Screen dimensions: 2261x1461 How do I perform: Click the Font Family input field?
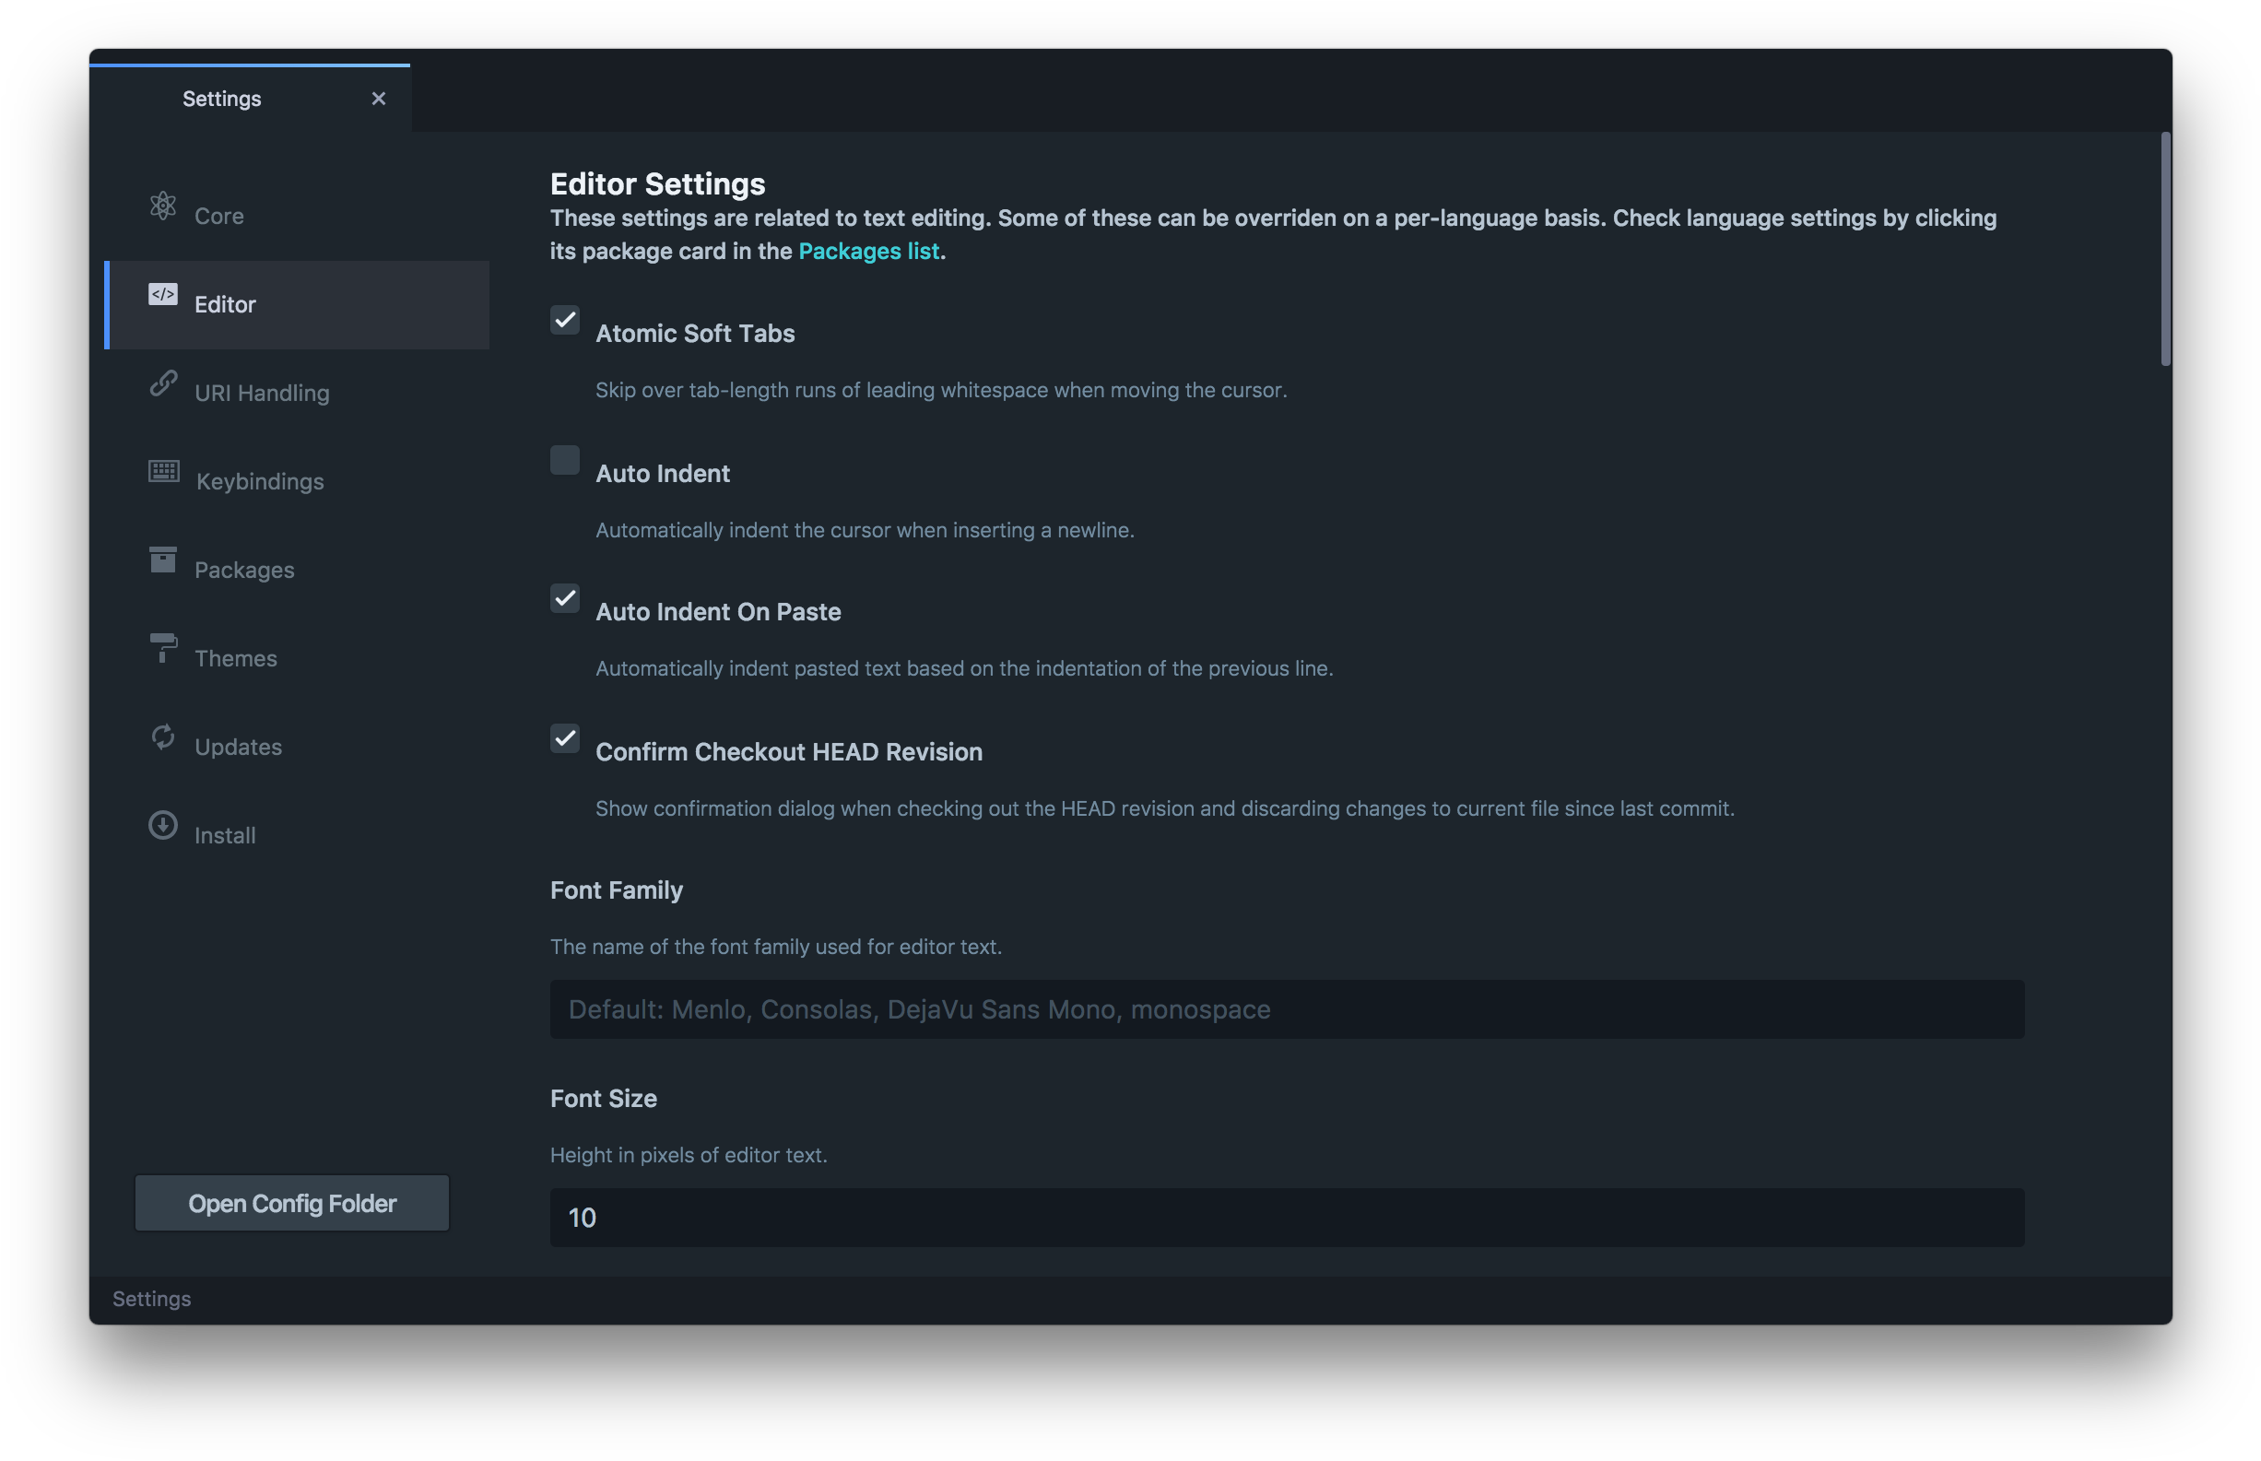point(1287,1009)
